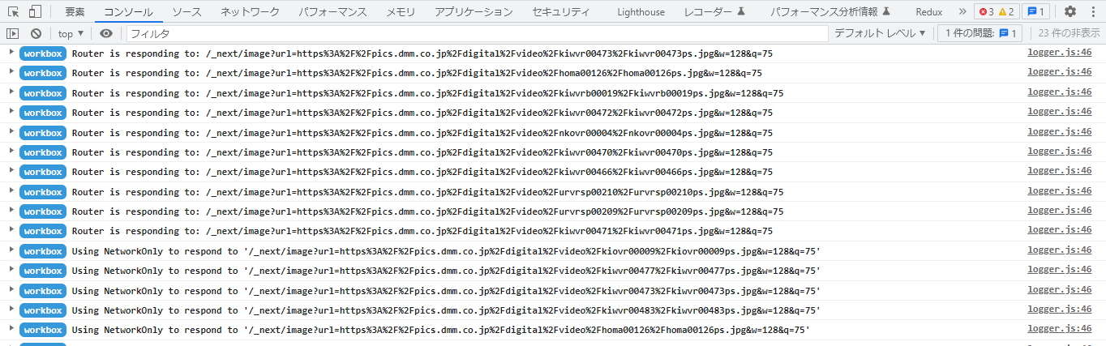1106x346 pixels.
Task: Expand the Router log row for kiwvrb00019ps.jpg
Action: [x=11, y=92]
